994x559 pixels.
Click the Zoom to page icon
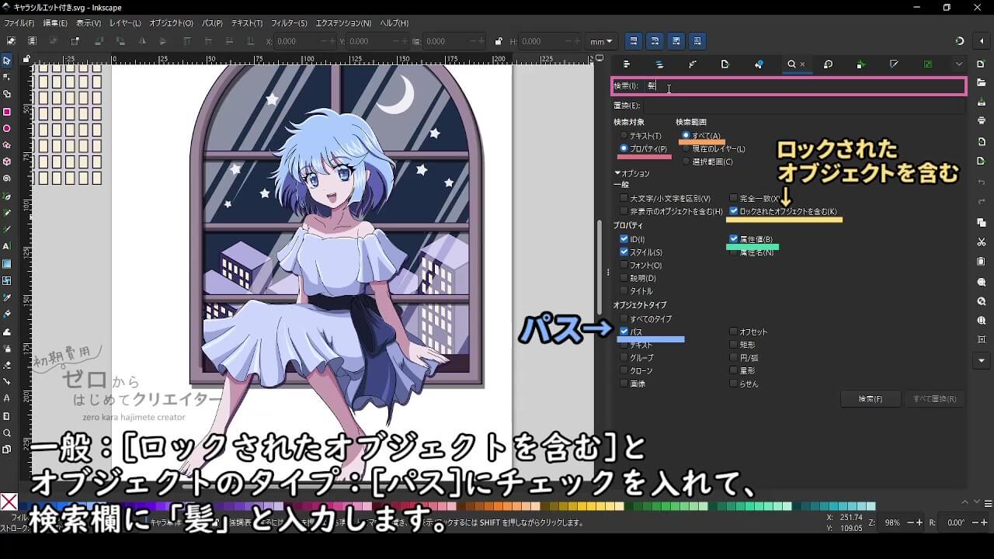[982, 320]
